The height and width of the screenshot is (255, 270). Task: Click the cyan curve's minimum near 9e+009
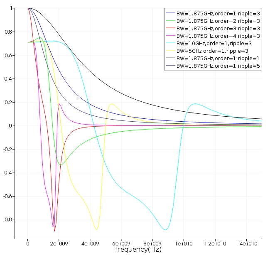(x=166, y=230)
